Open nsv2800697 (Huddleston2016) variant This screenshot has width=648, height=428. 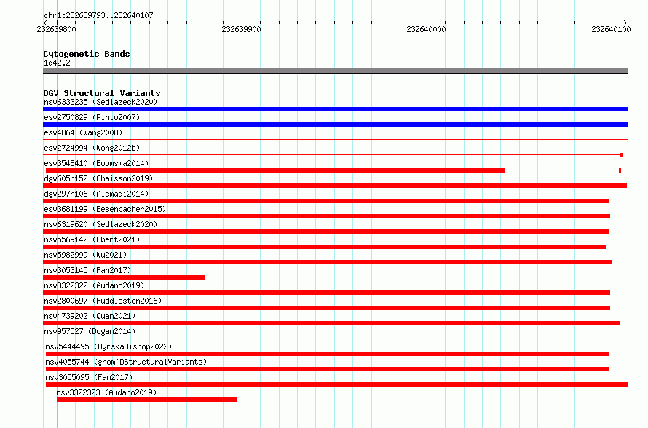(x=103, y=301)
